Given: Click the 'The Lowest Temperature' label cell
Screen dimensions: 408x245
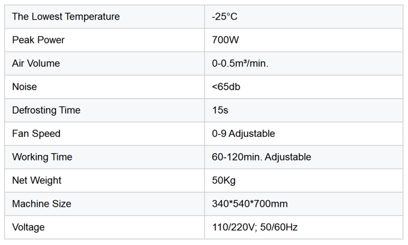Looking at the screenshot, I should (66, 17).
